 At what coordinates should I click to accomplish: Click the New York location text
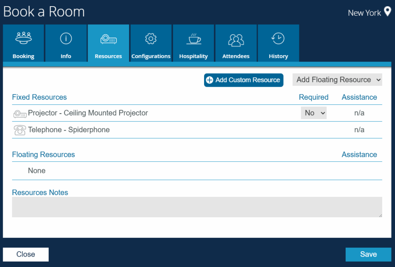coord(364,13)
